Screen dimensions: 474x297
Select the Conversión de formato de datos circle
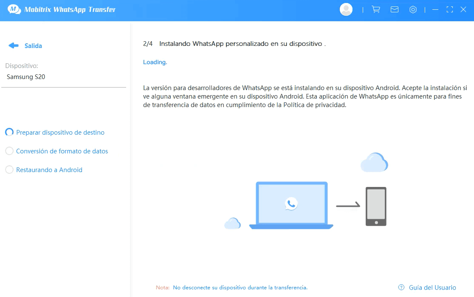(x=9, y=151)
